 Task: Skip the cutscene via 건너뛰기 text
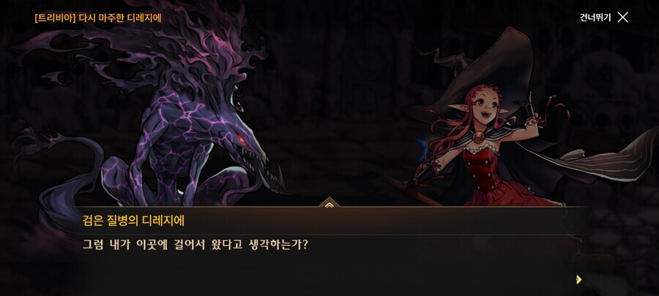click(595, 18)
